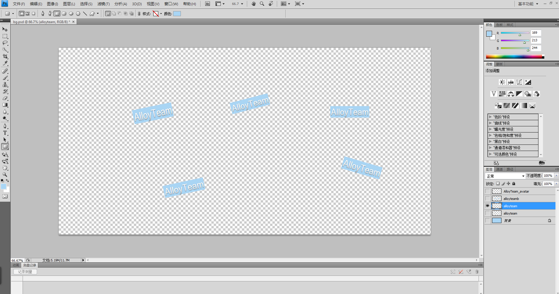Select the Move tool

(5, 29)
